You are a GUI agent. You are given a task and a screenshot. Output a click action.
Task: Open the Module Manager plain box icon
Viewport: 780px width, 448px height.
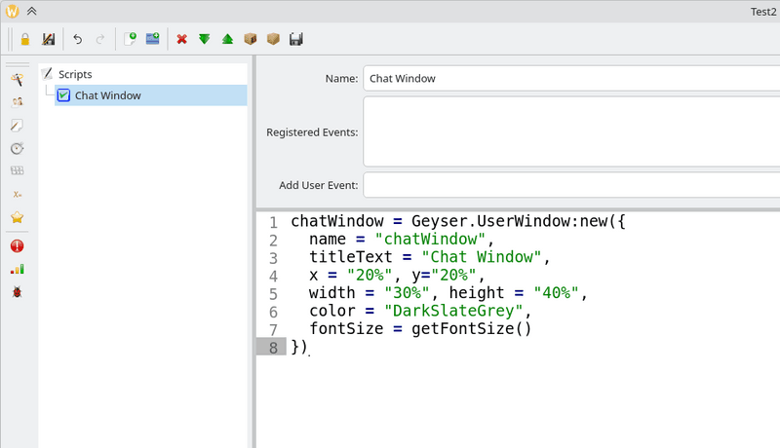[x=273, y=39]
